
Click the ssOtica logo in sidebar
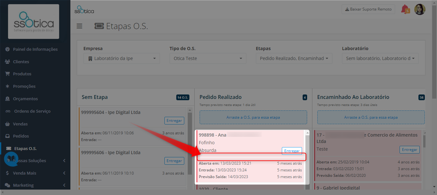(34, 22)
